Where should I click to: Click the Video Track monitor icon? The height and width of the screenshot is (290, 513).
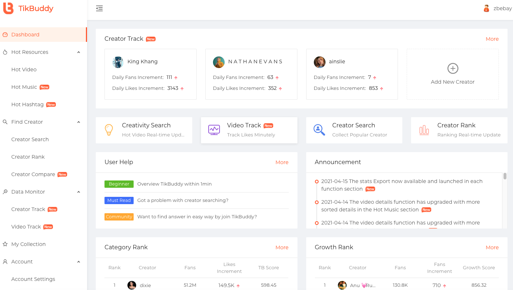[x=214, y=130]
